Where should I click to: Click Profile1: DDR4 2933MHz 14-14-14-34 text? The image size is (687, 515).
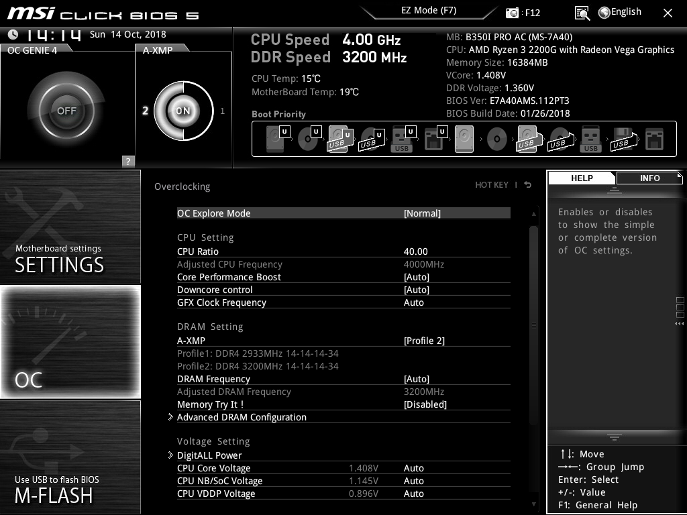(x=258, y=353)
